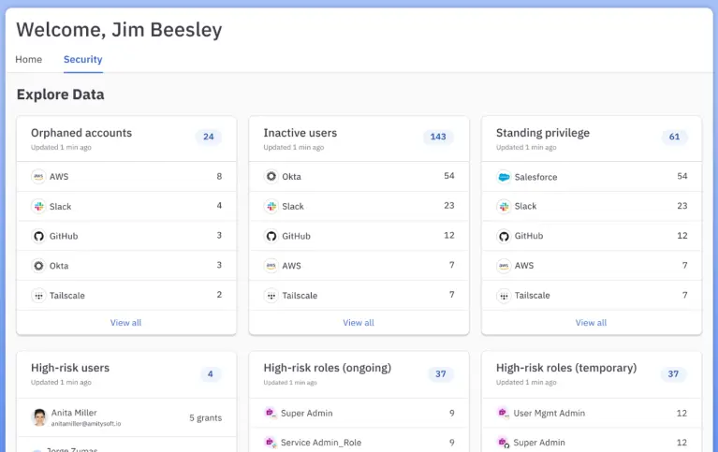Open View all for Standing privilege
The image size is (718, 452).
[591, 323]
